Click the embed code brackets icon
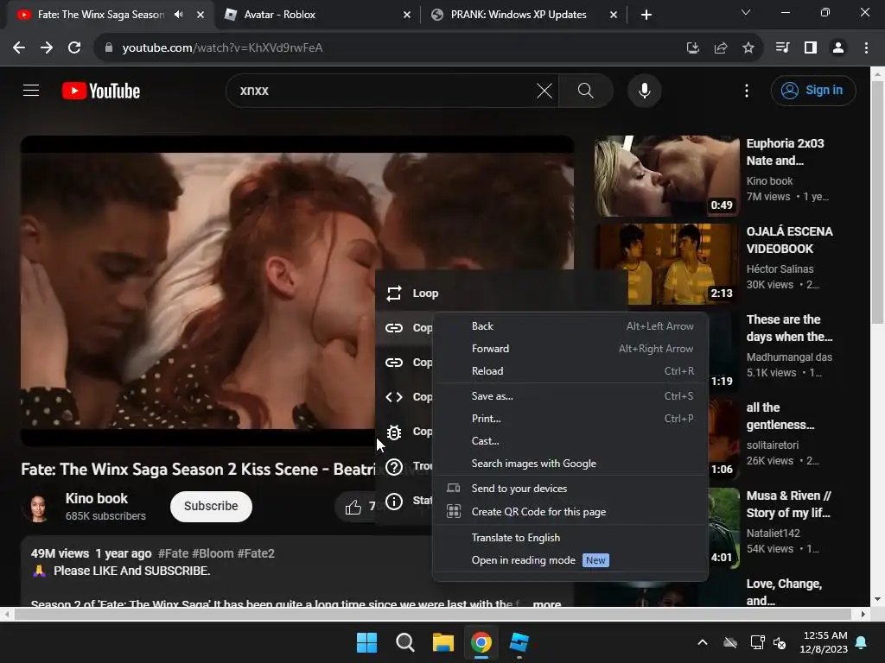Image resolution: width=885 pixels, height=663 pixels. tap(394, 397)
